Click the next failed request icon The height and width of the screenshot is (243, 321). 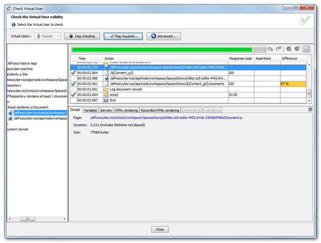tap(279, 49)
